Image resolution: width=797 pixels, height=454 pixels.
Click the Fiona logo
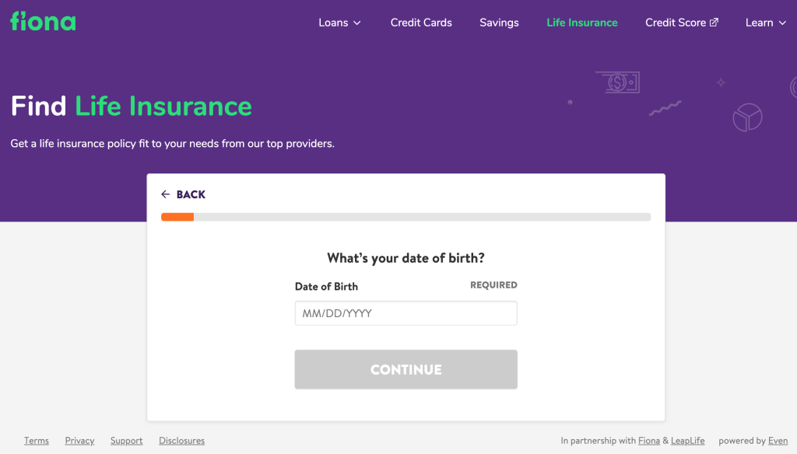pos(44,21)
